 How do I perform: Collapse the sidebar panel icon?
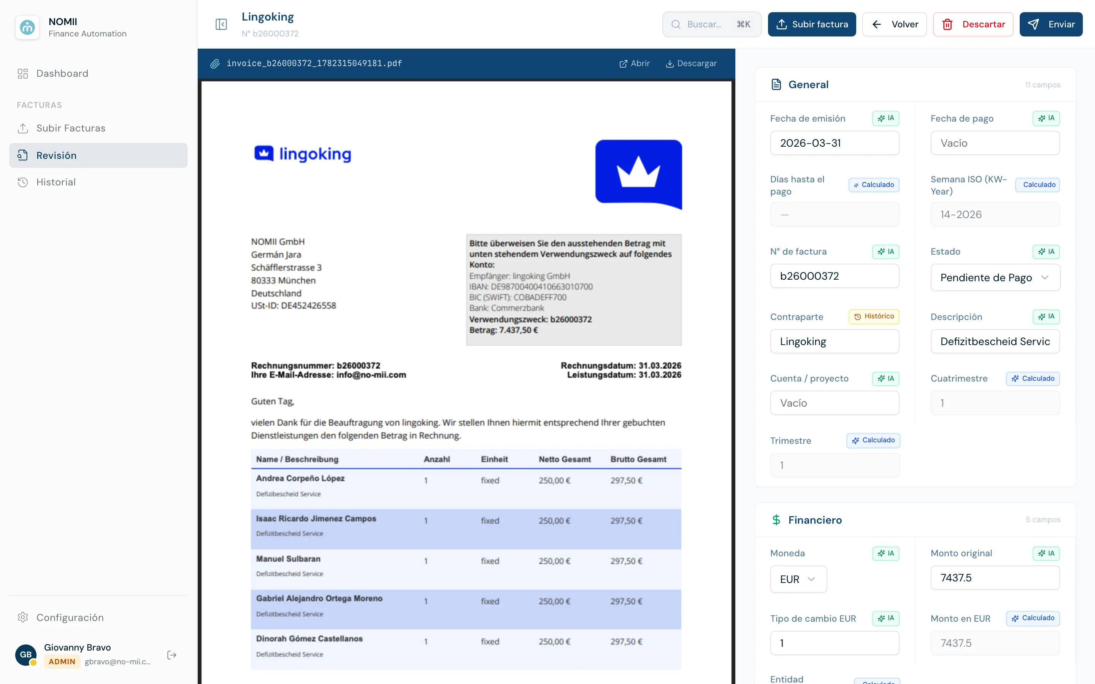coord(221,24)
